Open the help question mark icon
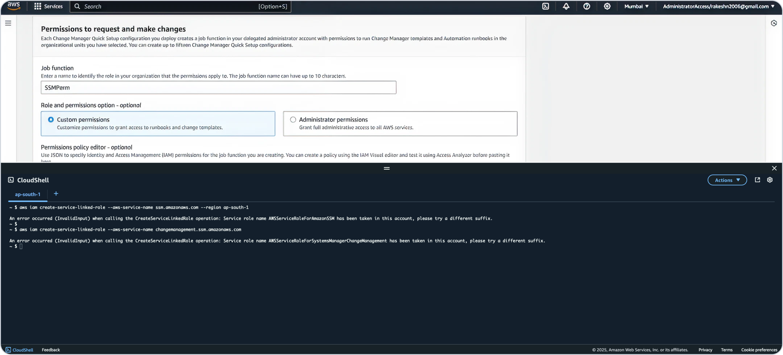This screenshot has width=783, height=355. coord(587,6)
